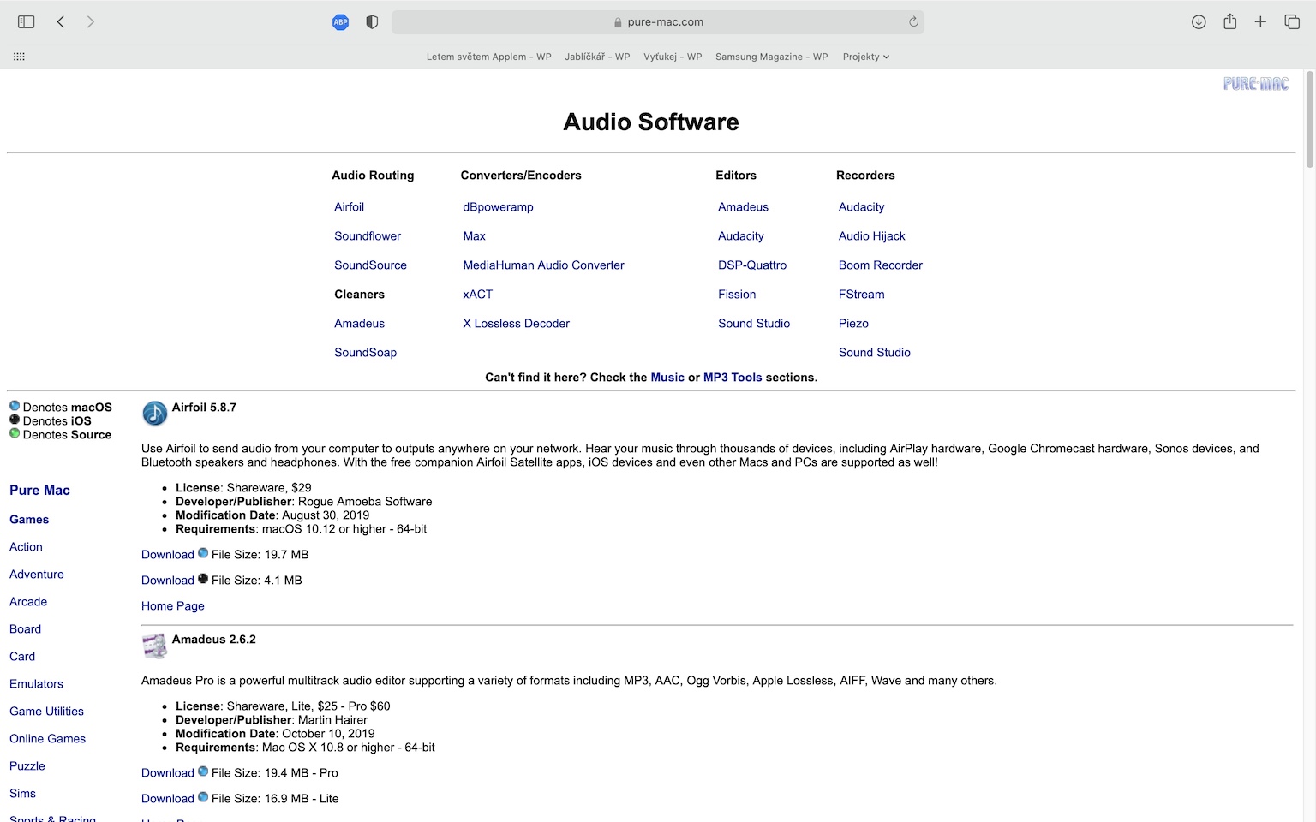Open the Fission link
The height and width of the screenshot is (822, 1316).
click(x=737, y=295)
